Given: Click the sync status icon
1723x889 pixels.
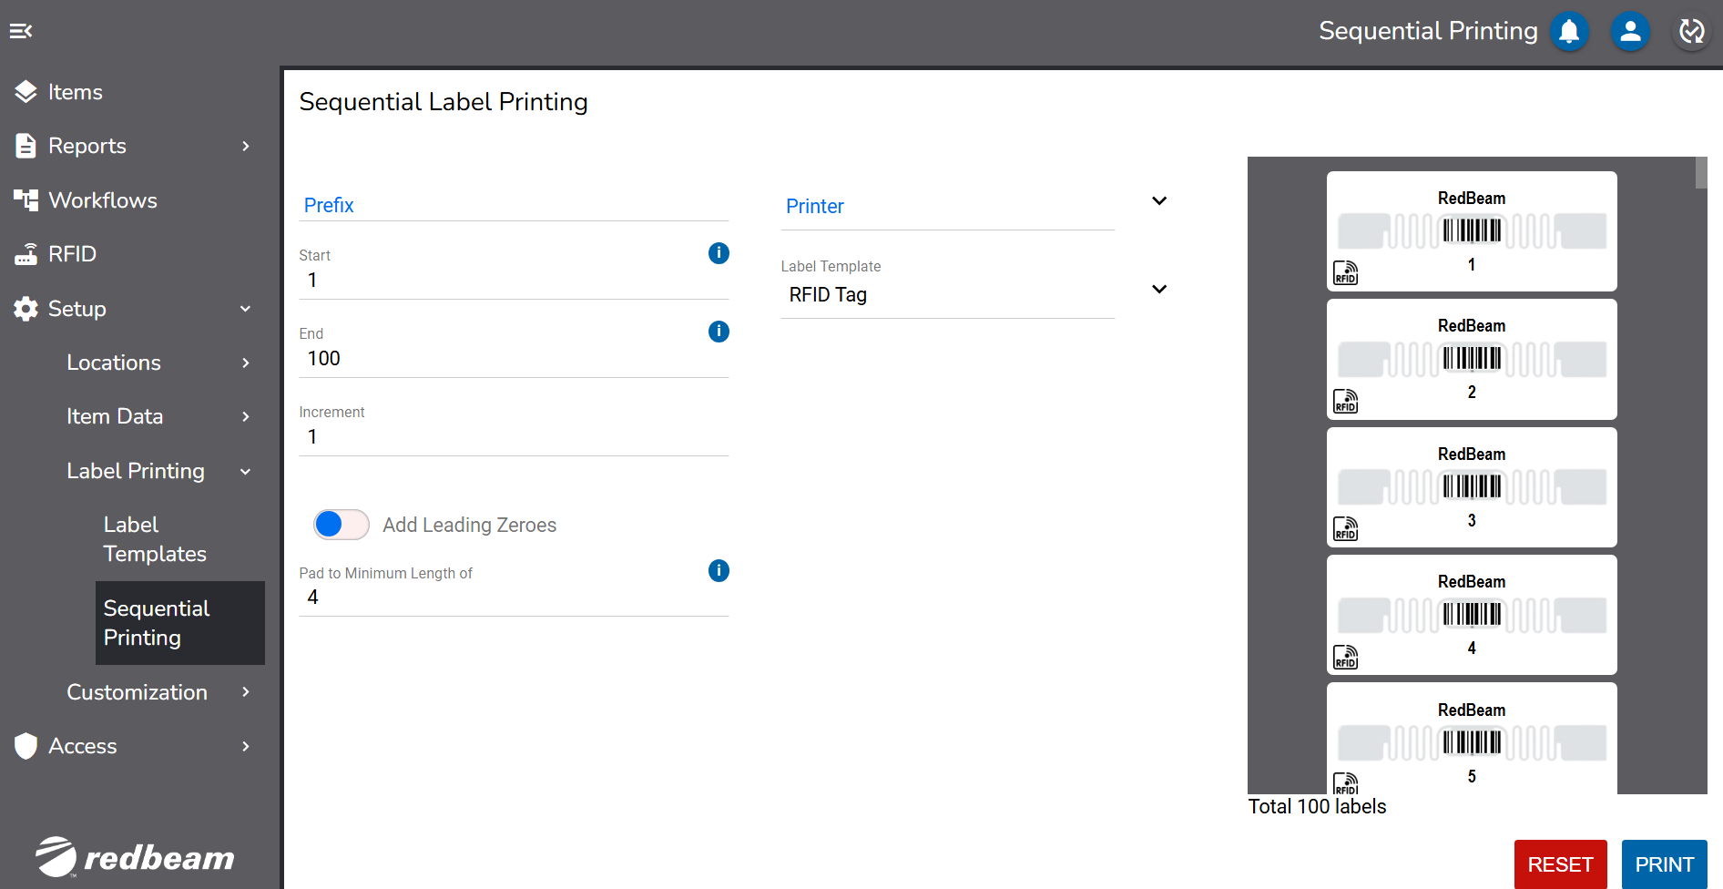Looking at the screenshot, I should (1691, 32).
